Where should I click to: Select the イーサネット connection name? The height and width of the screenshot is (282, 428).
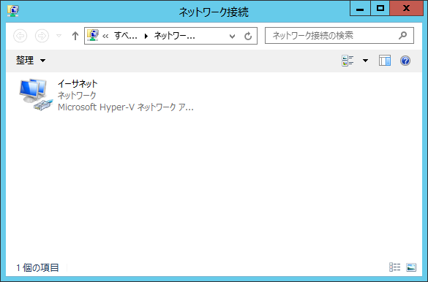(78, 83)
